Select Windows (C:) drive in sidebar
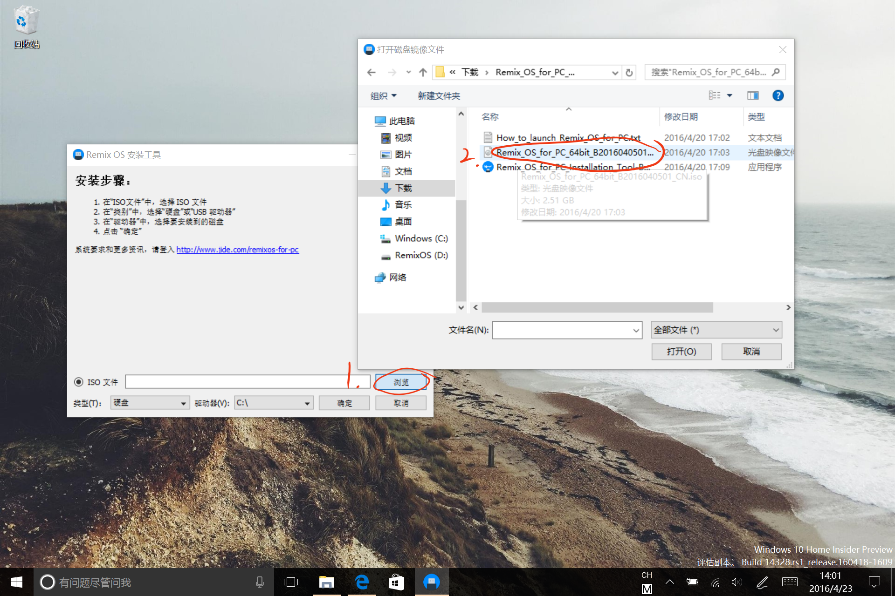Viewport: 895px width, 596px height. (414, 238)
